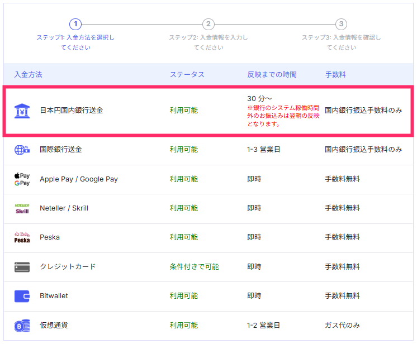This screenshot has width=417, height=344.
Task: Click 利用可能 status in 日本円国内銀行送金 row
Action: [184, 111]
